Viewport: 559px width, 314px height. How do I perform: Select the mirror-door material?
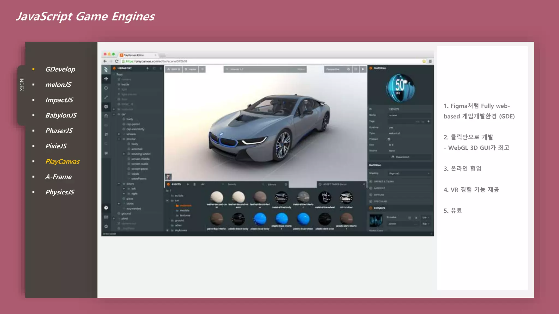click(x=346, y=200)
